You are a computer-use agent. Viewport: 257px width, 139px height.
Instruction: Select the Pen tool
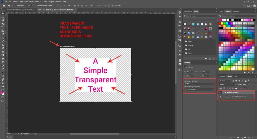[3, 66]
